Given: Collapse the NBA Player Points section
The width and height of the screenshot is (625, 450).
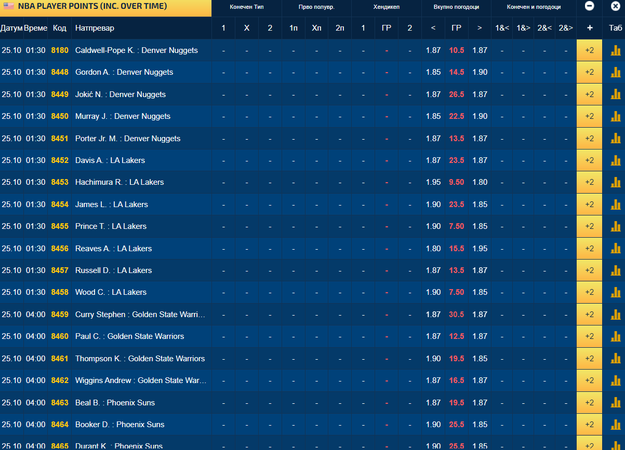Looking at the screenshot, I should click(589, 6).
